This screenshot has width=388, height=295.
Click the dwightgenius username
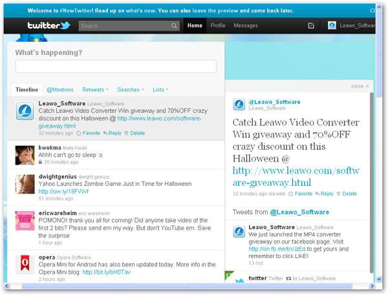click(x=58, y=177)
